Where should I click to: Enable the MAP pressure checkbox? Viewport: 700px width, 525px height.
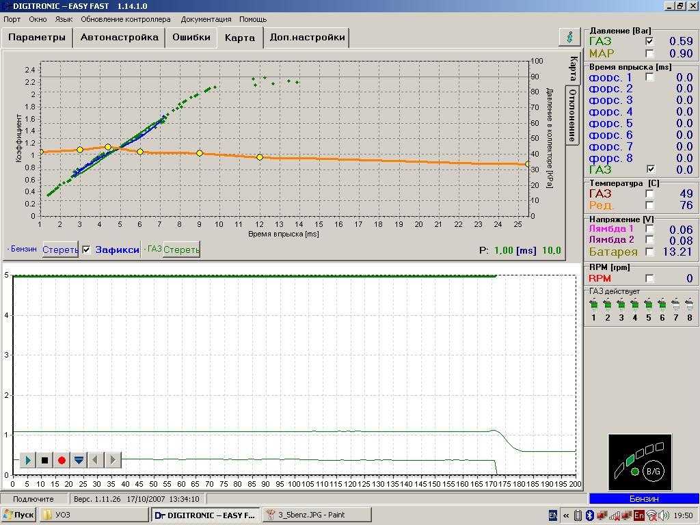tap(649, 53)
